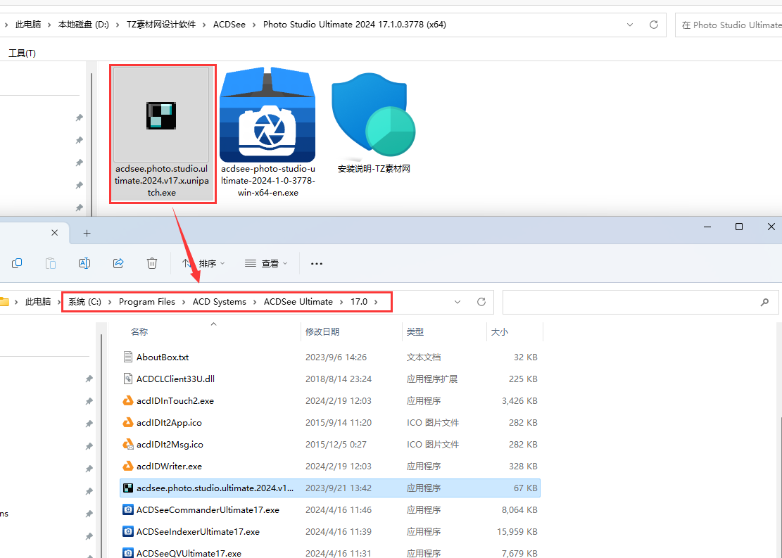This screenshot has height=558, width=782.
Task: Refresh the lower window folder
Action: (x=481, y=302)
